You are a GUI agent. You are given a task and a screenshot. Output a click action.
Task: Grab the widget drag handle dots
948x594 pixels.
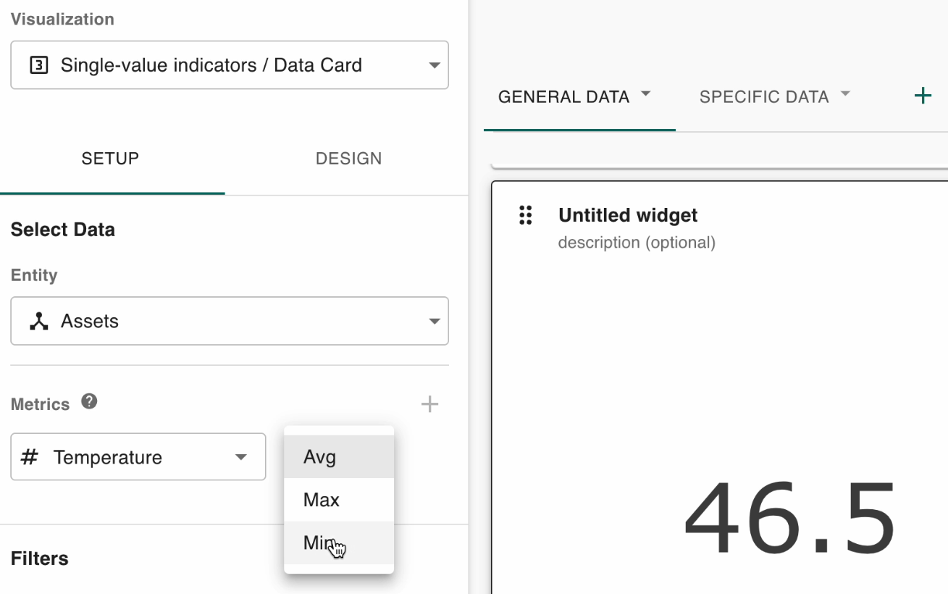(x=526, y=215)
